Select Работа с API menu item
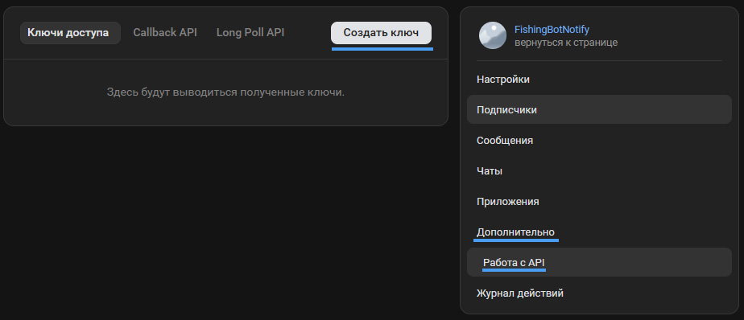744x320 pixels. click(599, 262)
